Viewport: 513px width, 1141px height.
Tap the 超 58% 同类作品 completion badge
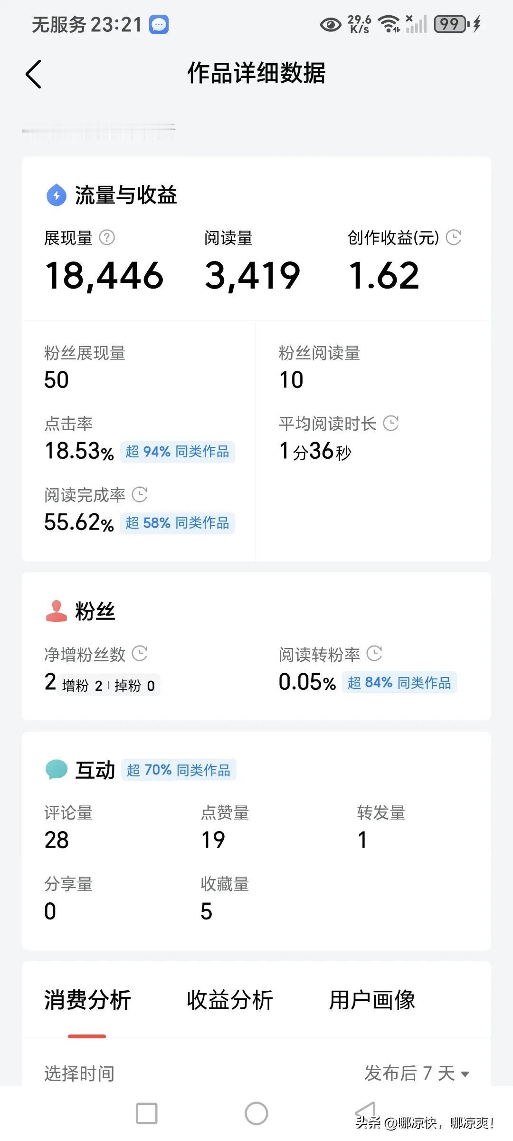pos(177,523)
